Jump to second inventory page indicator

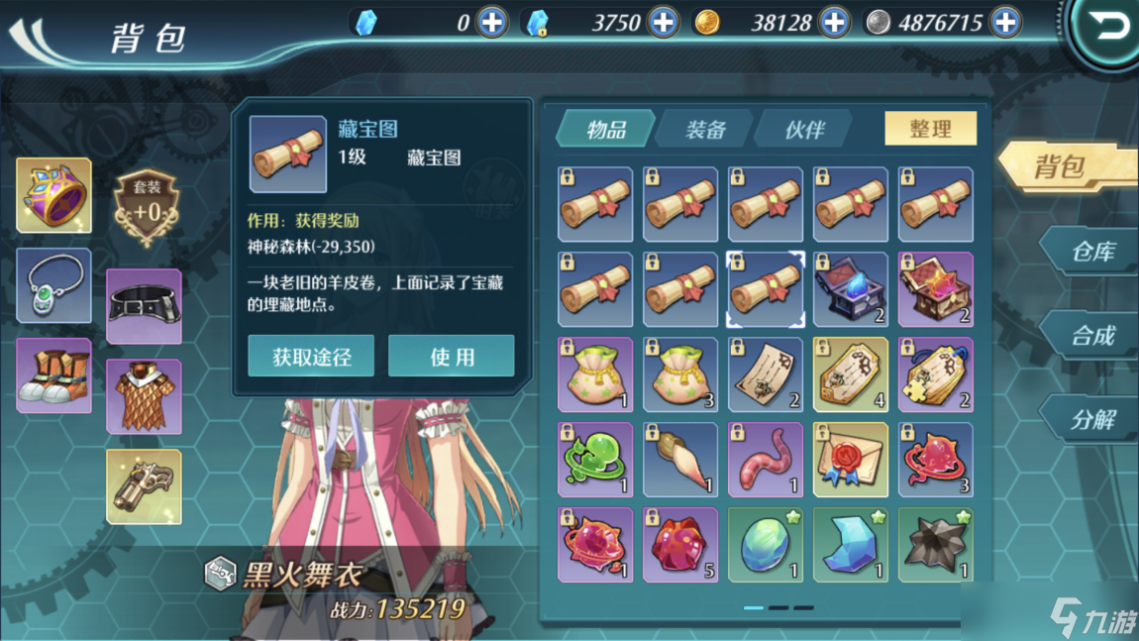pos(778,607)
